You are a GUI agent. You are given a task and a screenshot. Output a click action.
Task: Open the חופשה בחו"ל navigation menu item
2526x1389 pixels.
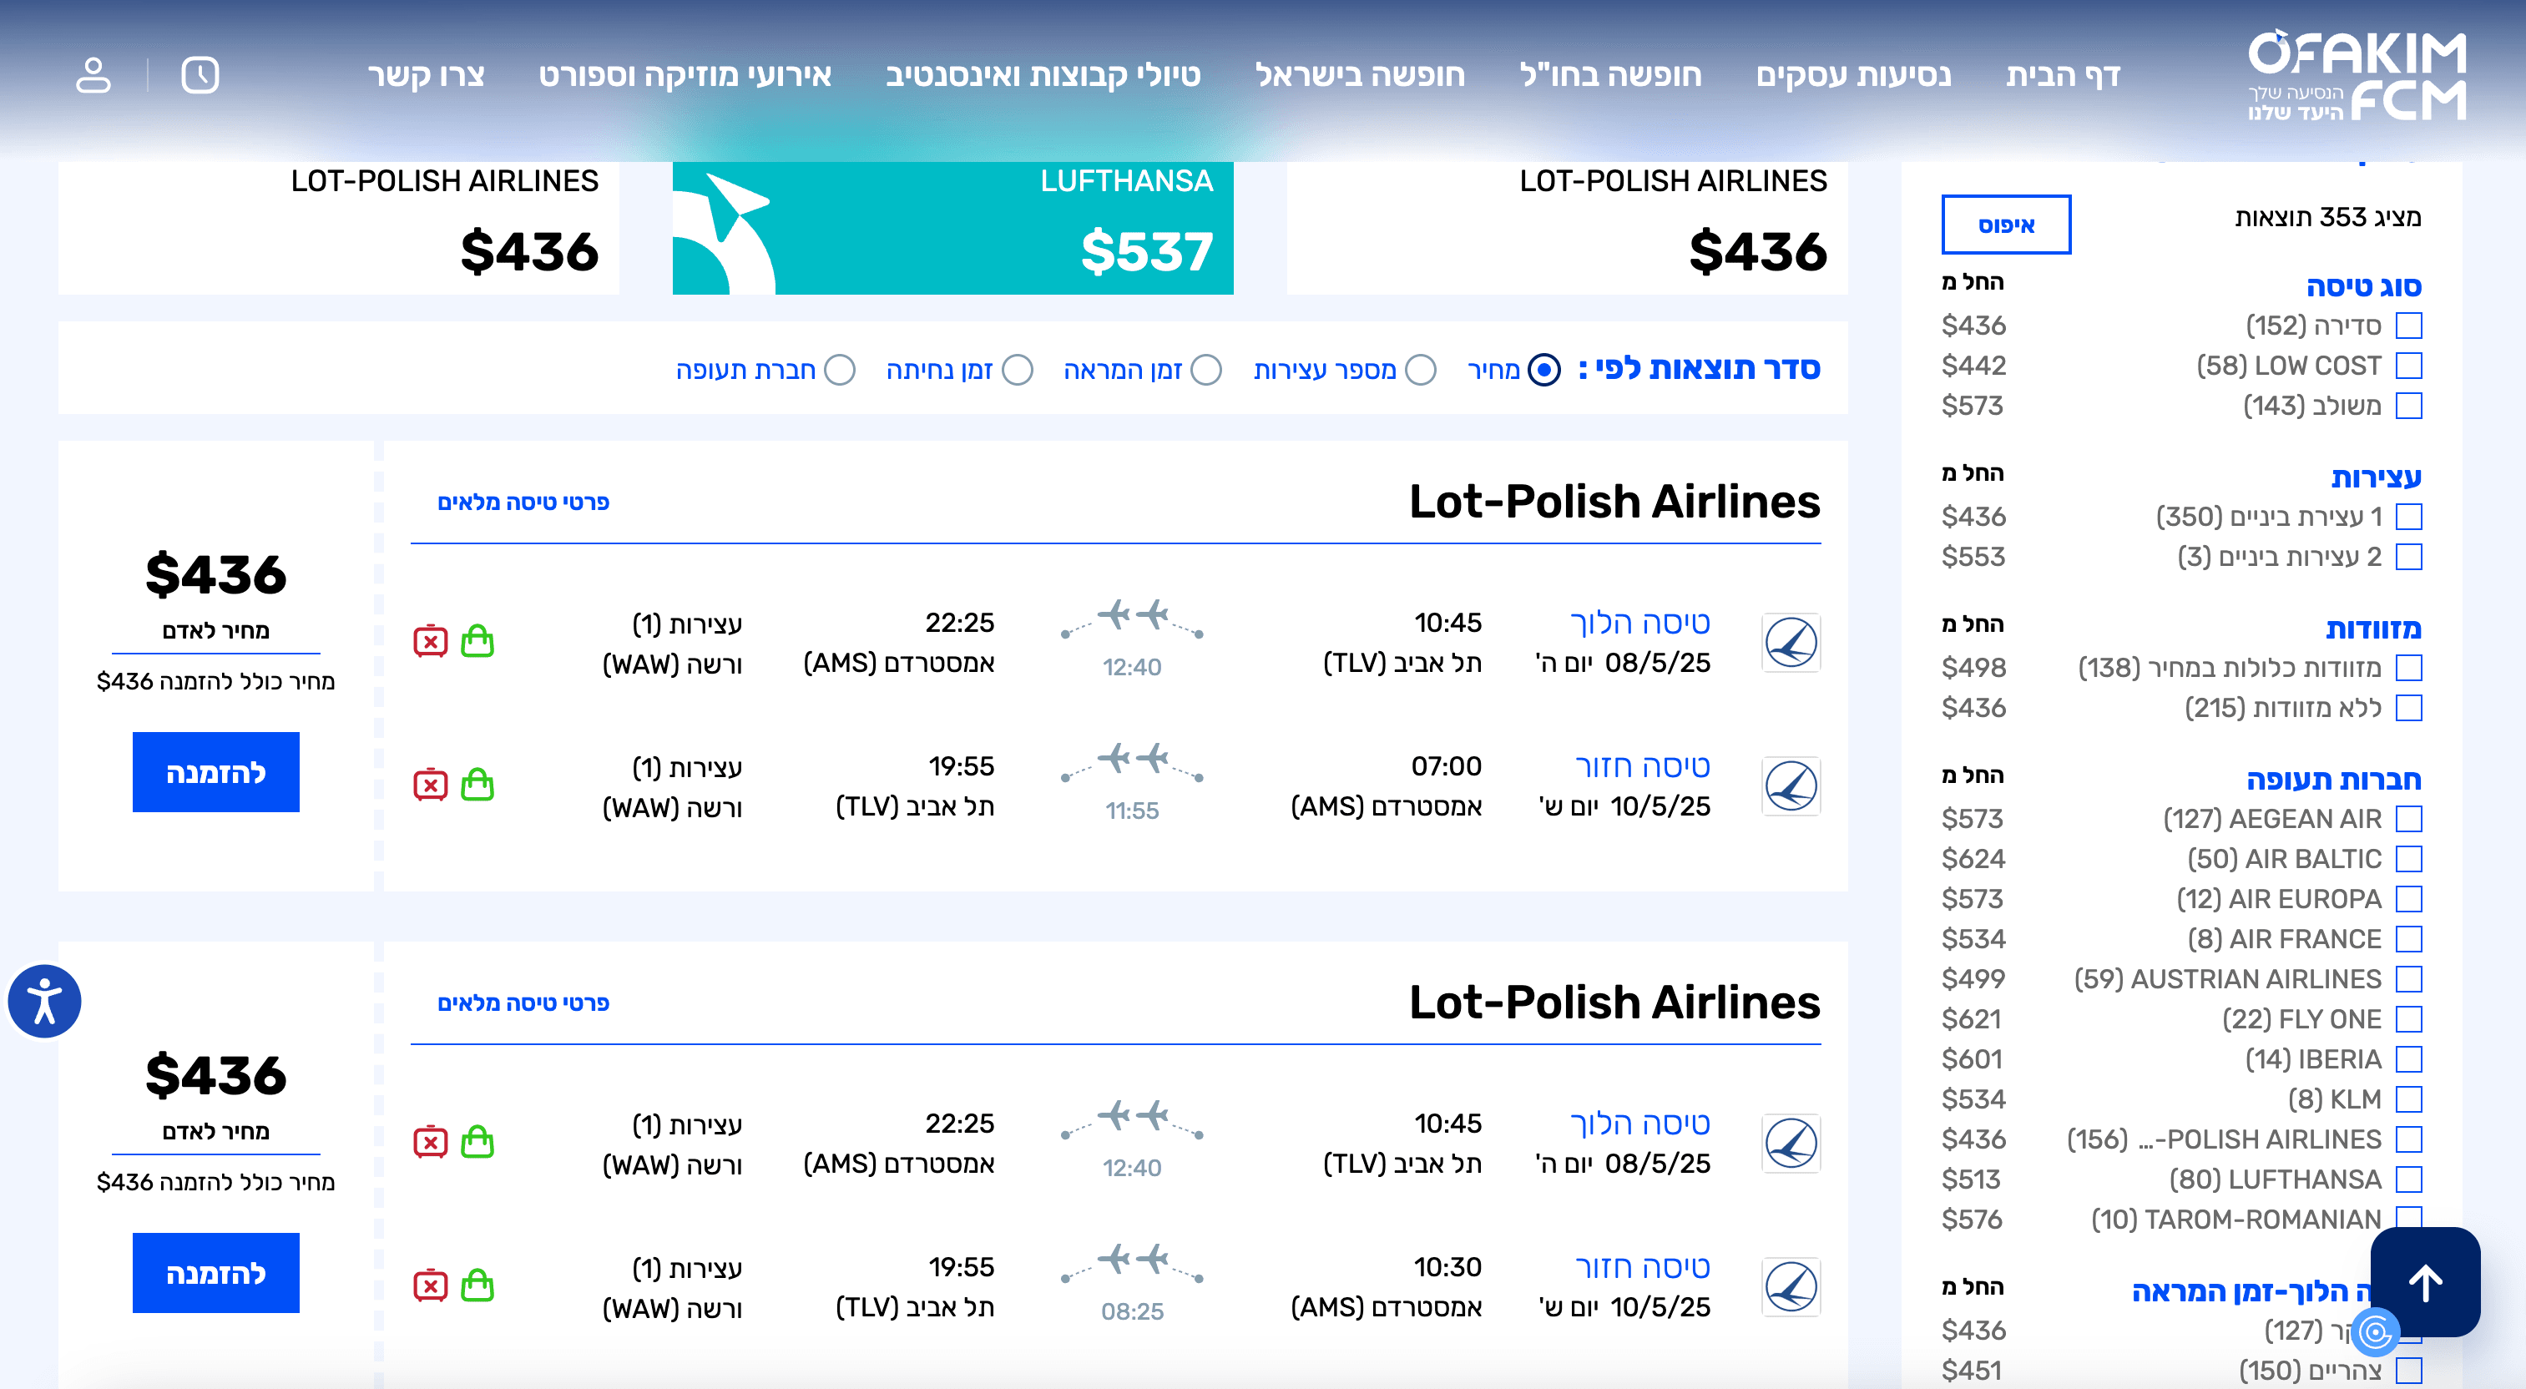point(1610,75)
